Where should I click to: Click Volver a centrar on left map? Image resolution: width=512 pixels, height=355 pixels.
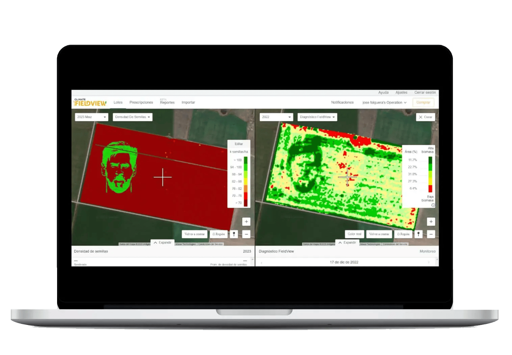pos(195,234)
